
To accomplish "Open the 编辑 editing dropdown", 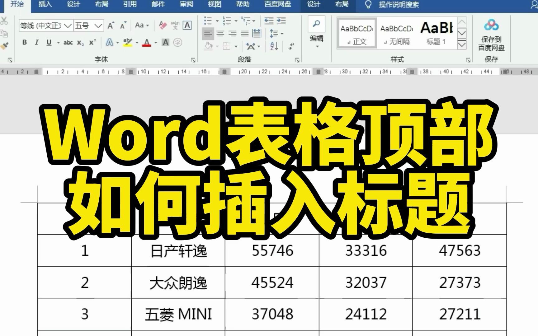I will (317, 33).
